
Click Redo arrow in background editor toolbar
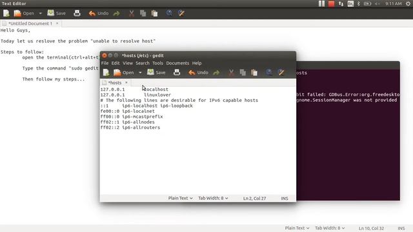coord(116,13)
